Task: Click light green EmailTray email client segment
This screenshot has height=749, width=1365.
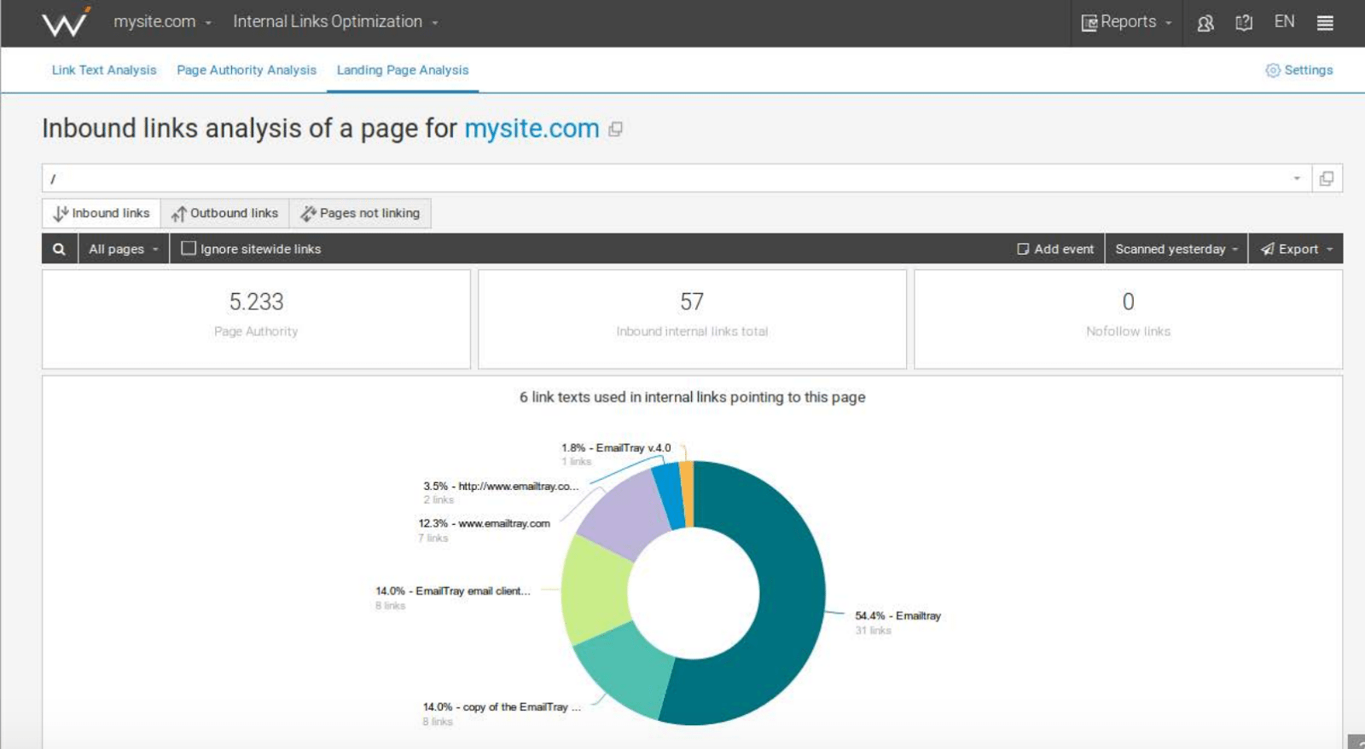Action: (x=595, y=588)
